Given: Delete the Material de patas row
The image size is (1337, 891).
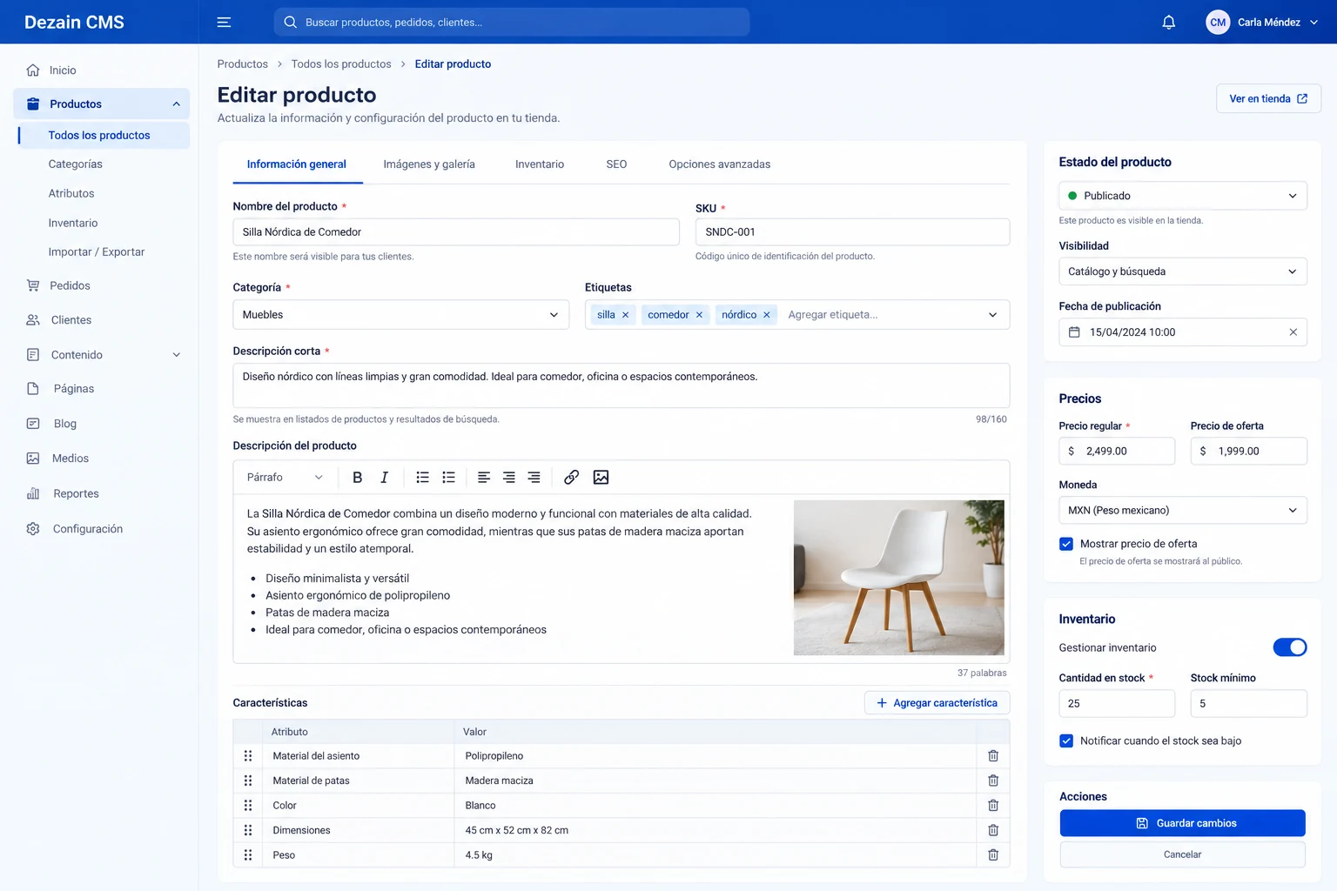Looking at the screenshot, I should 993,780.
